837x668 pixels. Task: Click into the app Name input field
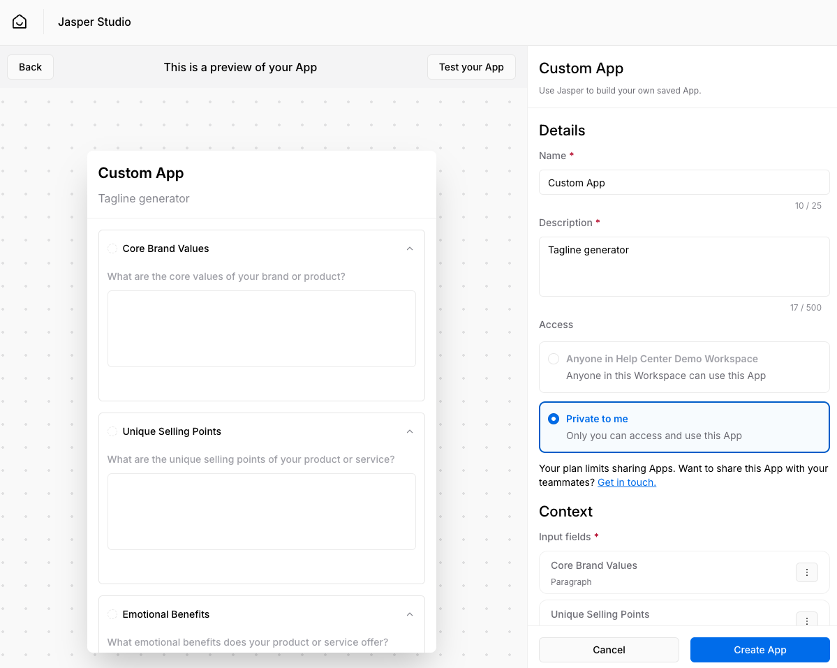pos(684,183)
